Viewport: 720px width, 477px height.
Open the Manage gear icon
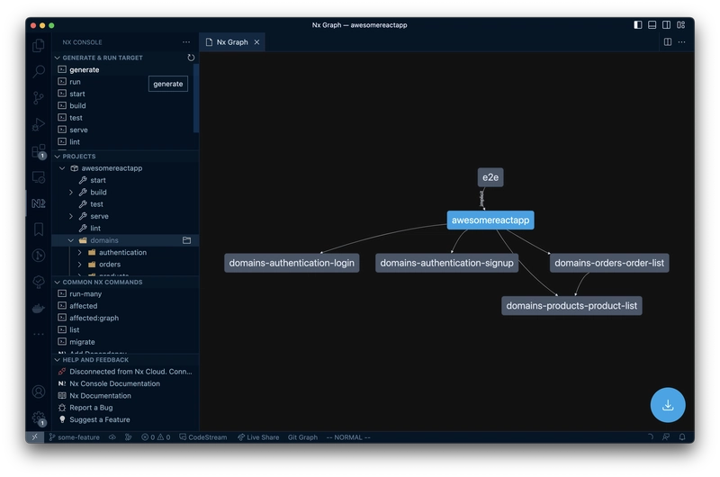[x=39, y=418]
